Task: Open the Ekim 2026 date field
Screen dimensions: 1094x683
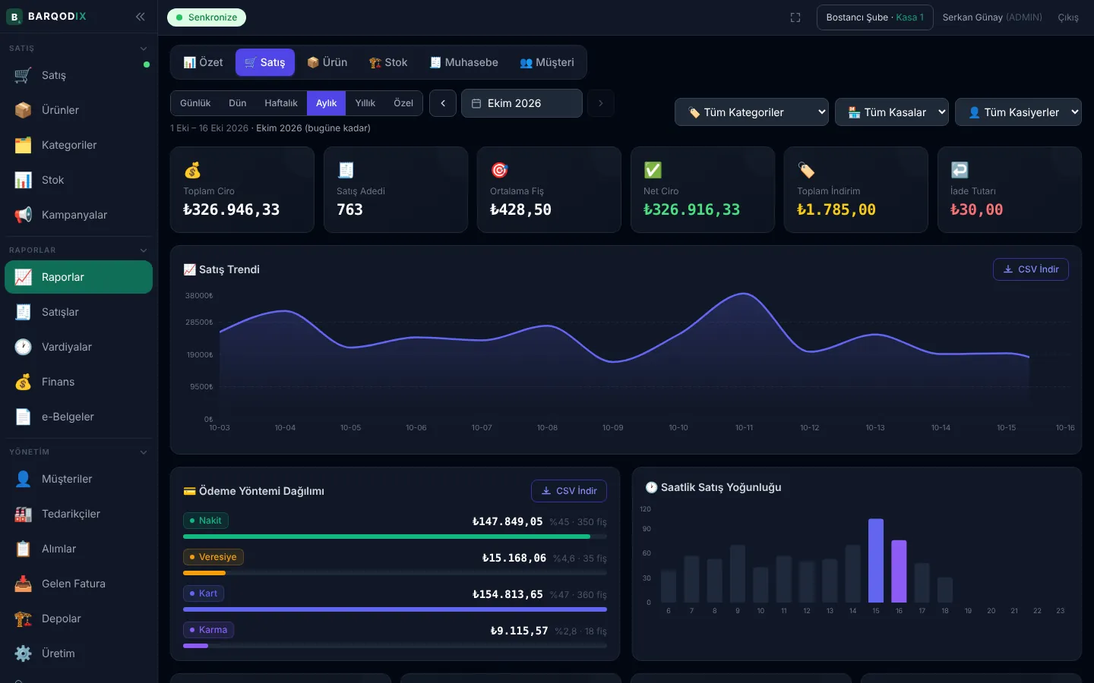Action: [x=522, y=103]
